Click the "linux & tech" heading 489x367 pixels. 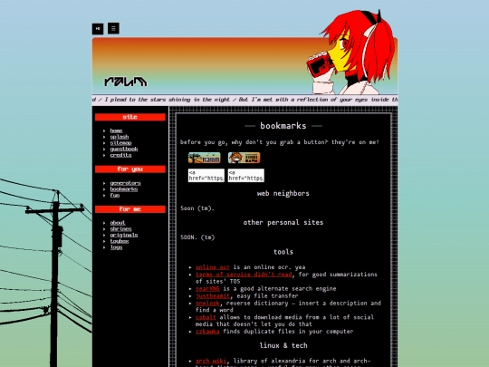tap(283, 345)
